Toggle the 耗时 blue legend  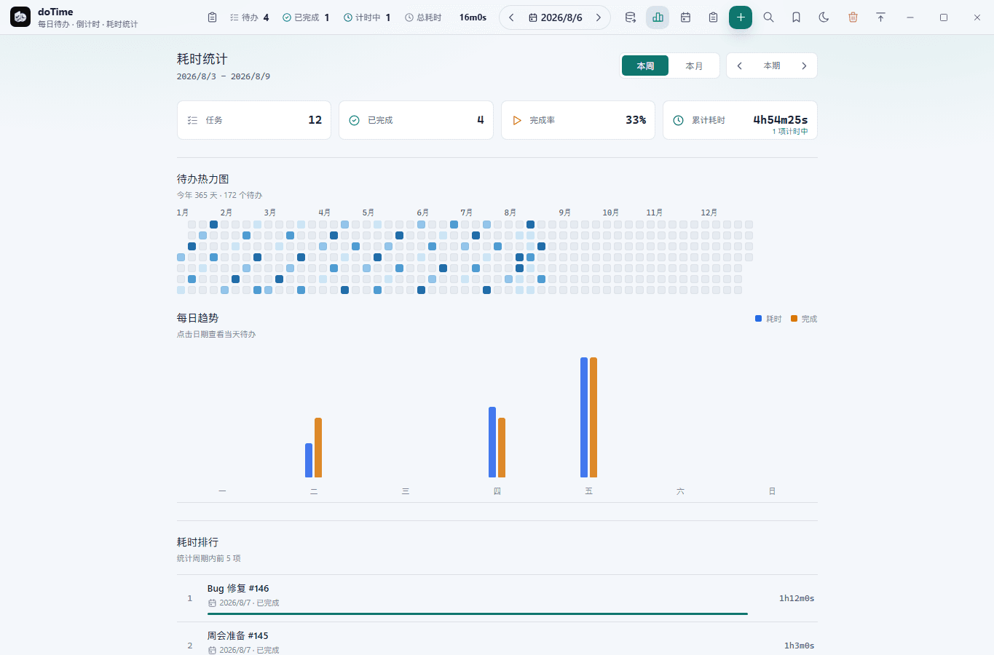pyautogui.click(x=768, y=319)
